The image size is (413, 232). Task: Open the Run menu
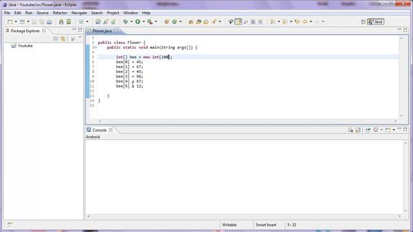tap(28, 13)
